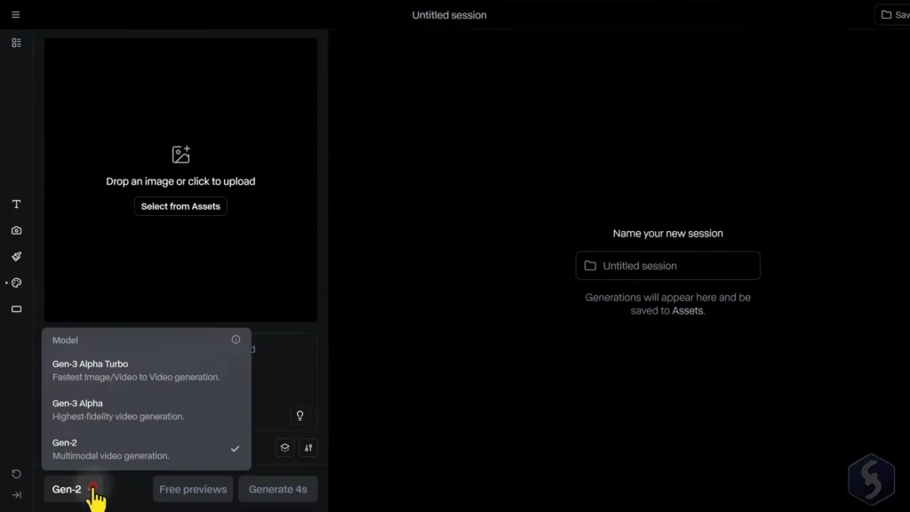Click the undo reset arrow icon
This screenshot has width=910, height=512.
tap(16, 474)
